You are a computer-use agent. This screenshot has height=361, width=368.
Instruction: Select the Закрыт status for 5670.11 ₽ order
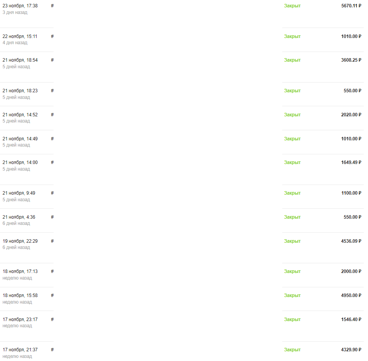pos(292,6)
